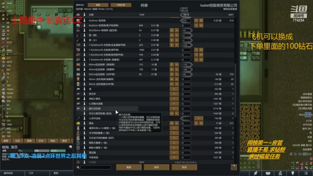Click the 重置 reset button
This screenshot has width=313, height=176.
pyautogui.click(x=129, y=167)
